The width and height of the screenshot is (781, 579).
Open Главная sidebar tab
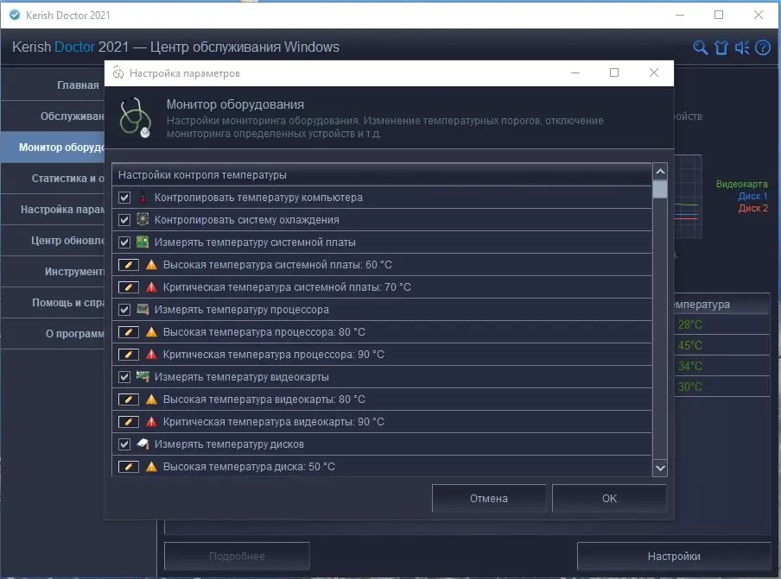coord(53,85)
